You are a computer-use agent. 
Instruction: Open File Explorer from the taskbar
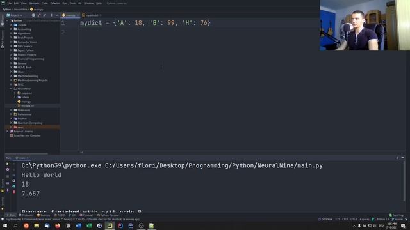click(37, 226)
